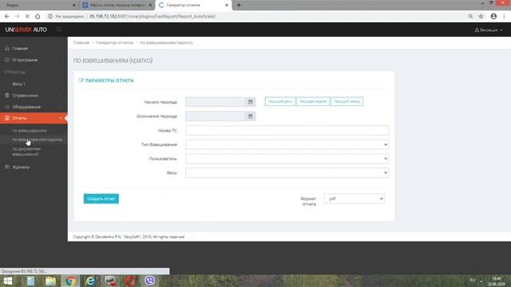Viewport: 511px width, 287px height.
Task: Open the Тип взвешивания dropdown
Action: [287, 144]
